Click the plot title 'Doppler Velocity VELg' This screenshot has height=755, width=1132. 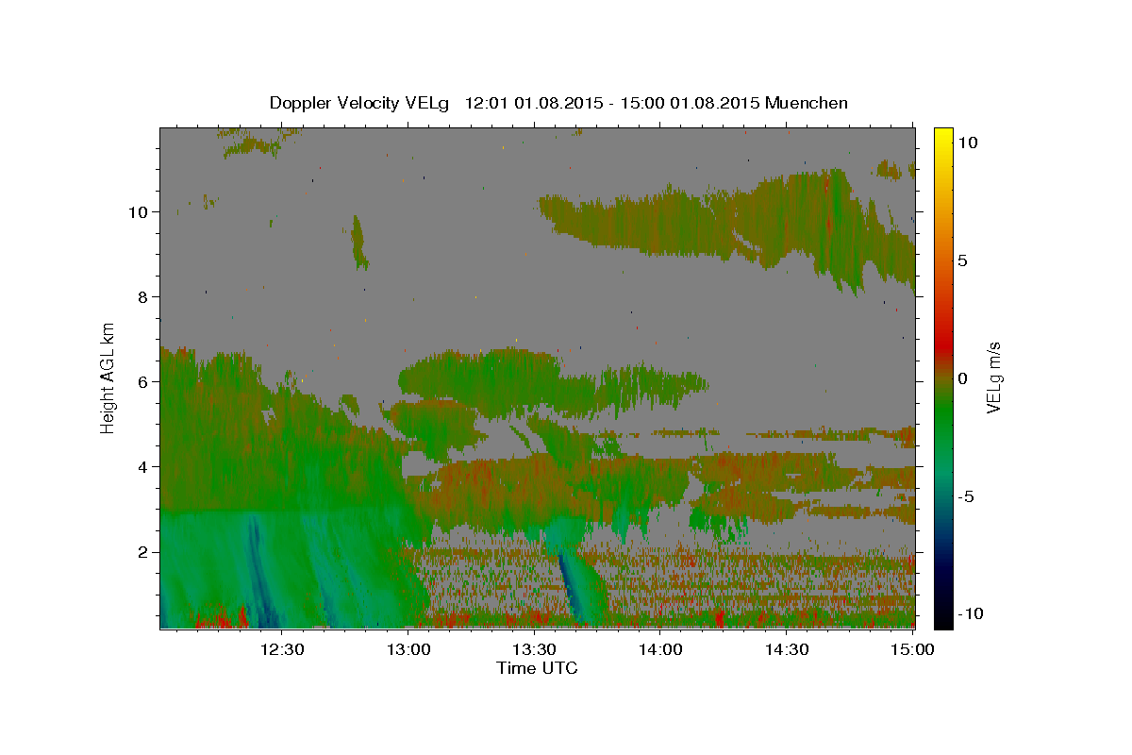(361, 103)
